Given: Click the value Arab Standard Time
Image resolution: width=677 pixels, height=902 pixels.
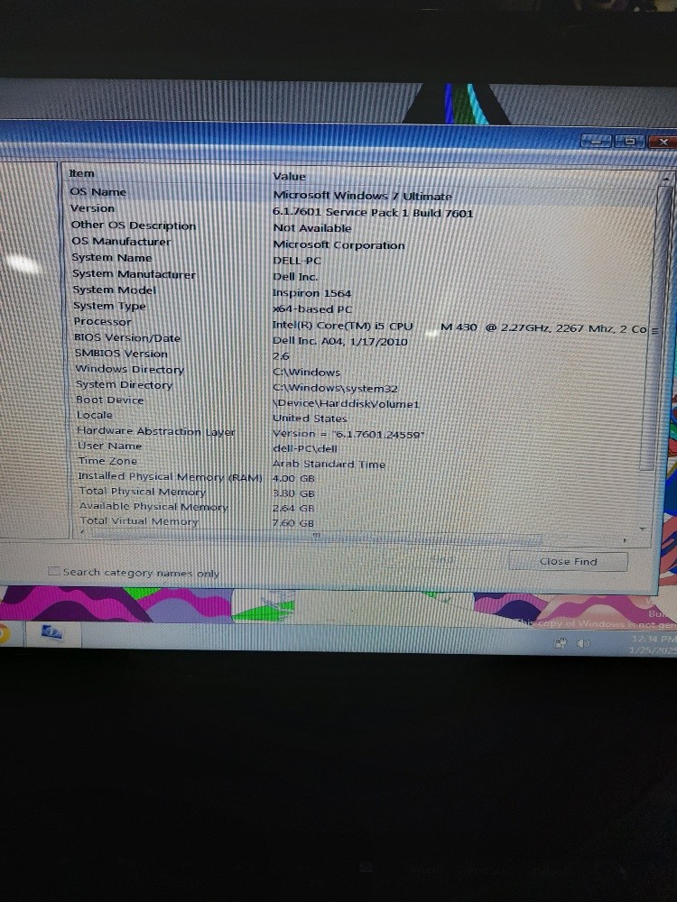Looking at the screenshot, I should coord(329,464).
